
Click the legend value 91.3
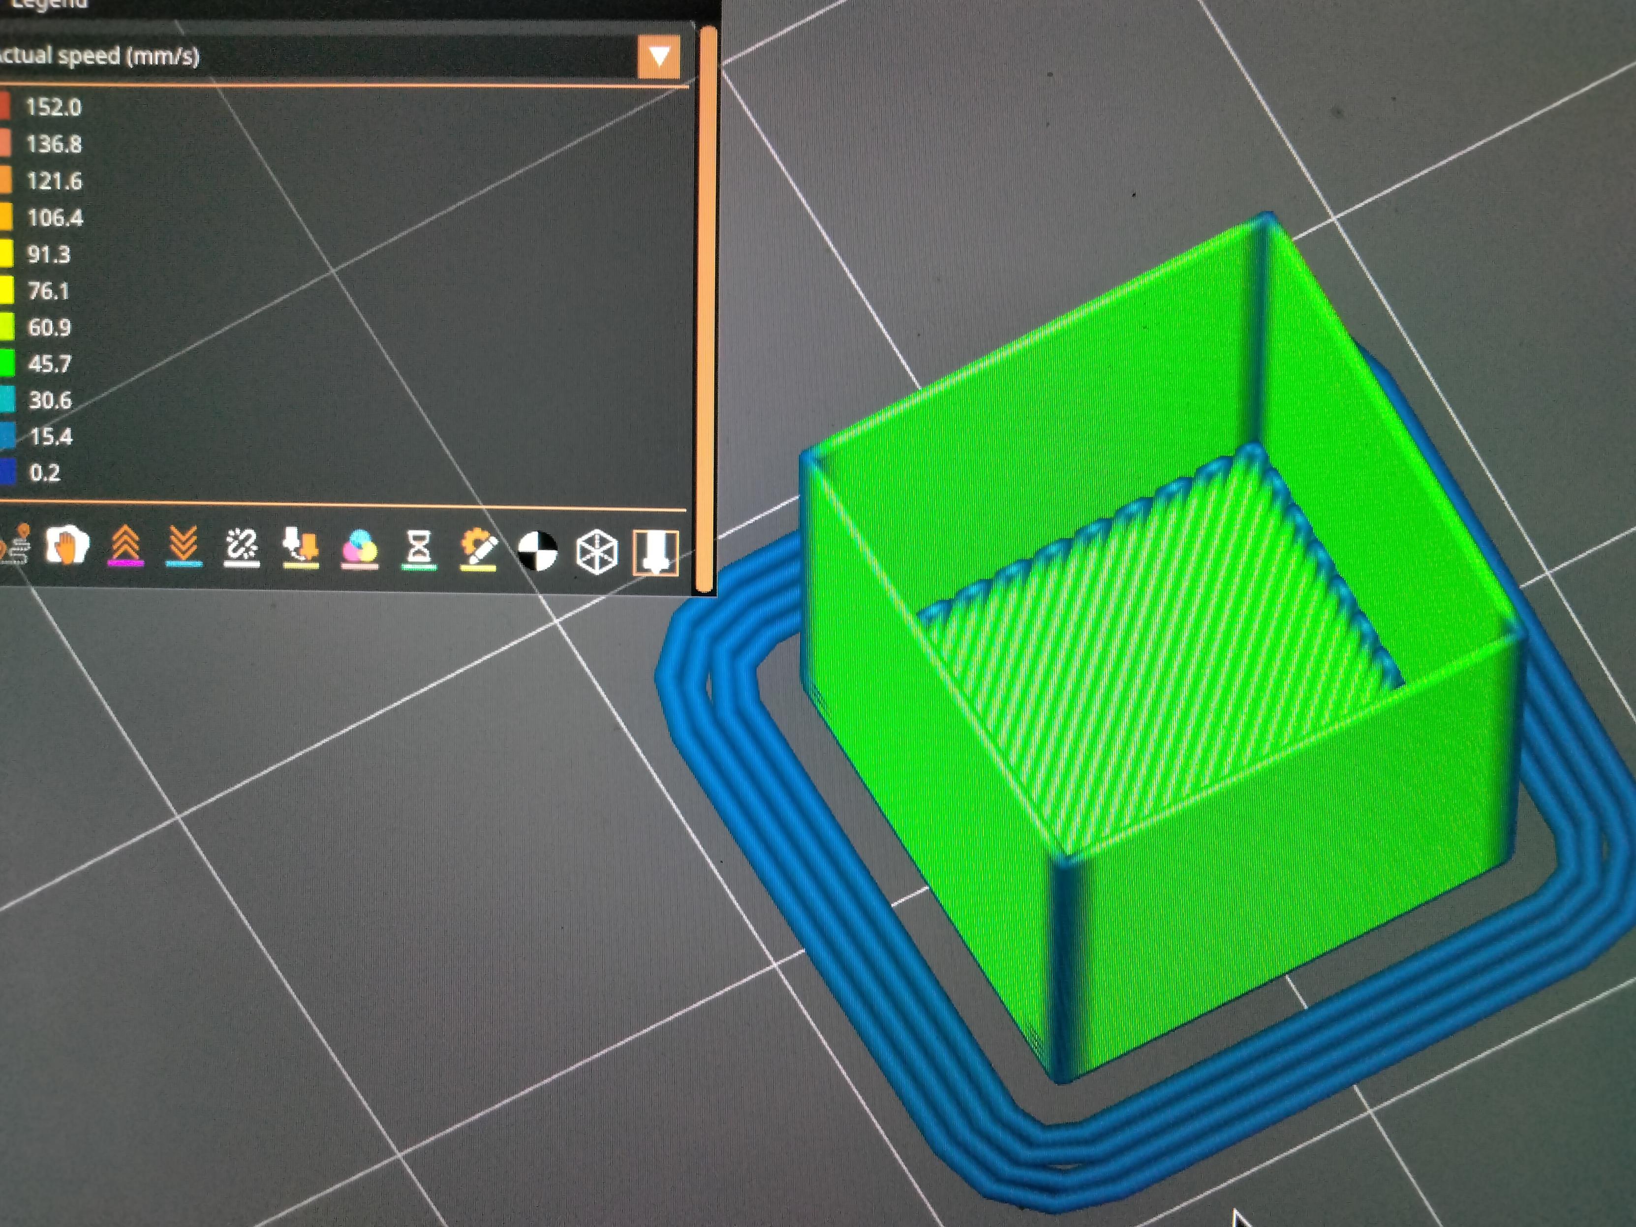(49, 254)
